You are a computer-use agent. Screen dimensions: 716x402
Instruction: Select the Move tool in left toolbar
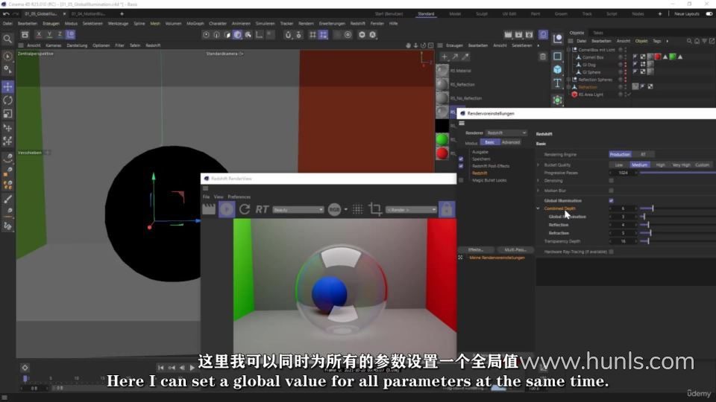coord(7,86)
